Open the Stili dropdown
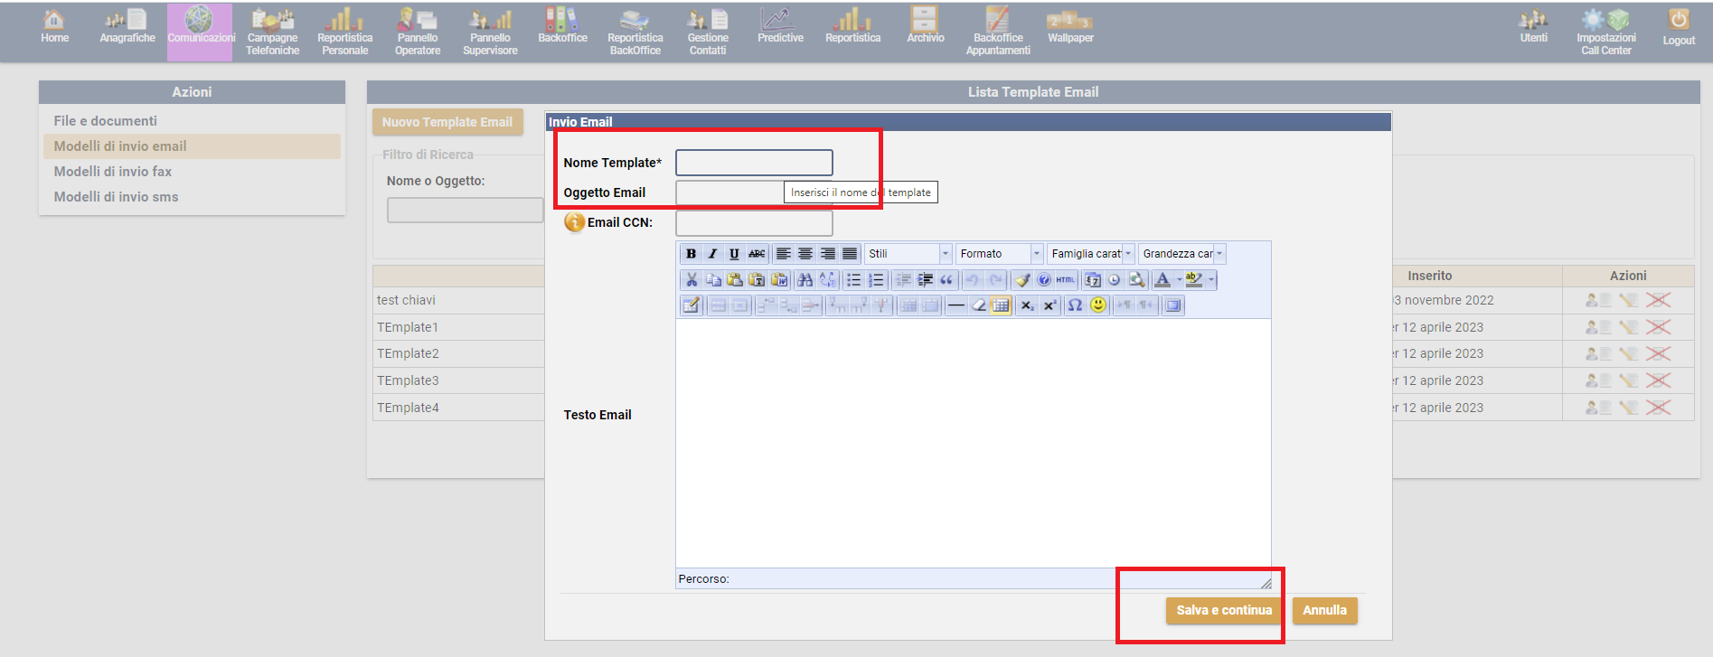This screenshot has height=657, width=1713. [908, 254]
